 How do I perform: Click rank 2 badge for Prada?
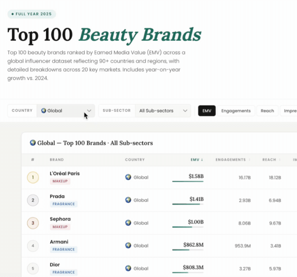(33, 200)
